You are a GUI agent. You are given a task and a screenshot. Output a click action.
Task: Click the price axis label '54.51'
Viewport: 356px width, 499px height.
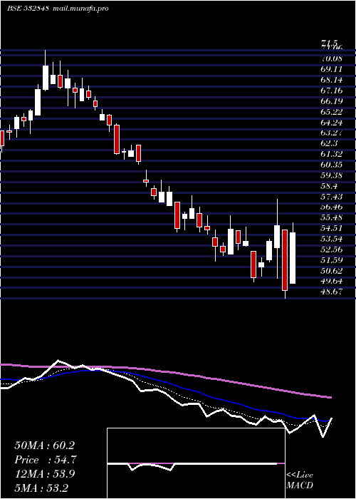(x=332, y=228)
